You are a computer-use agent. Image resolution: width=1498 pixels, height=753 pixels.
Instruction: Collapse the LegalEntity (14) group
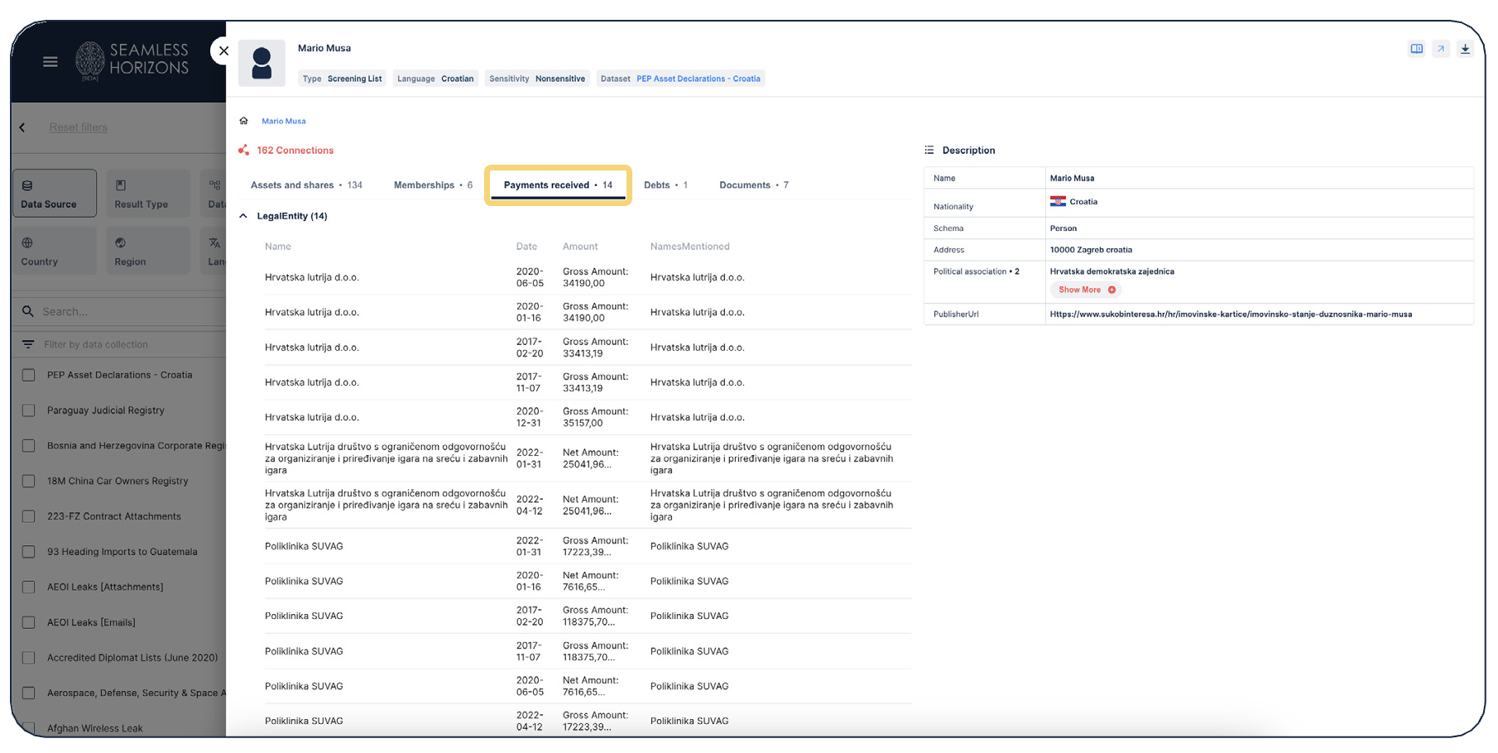243,216
